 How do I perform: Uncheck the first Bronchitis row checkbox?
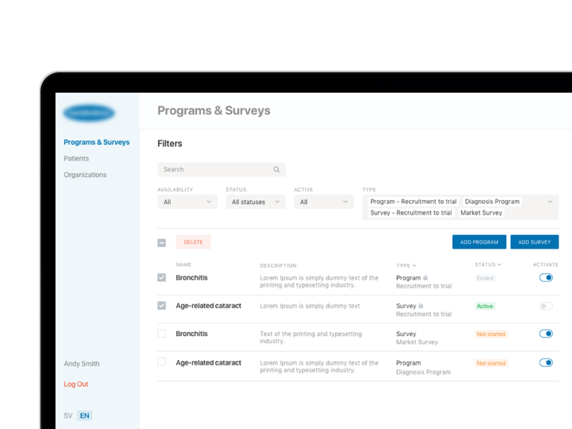[x=161, y=277]
